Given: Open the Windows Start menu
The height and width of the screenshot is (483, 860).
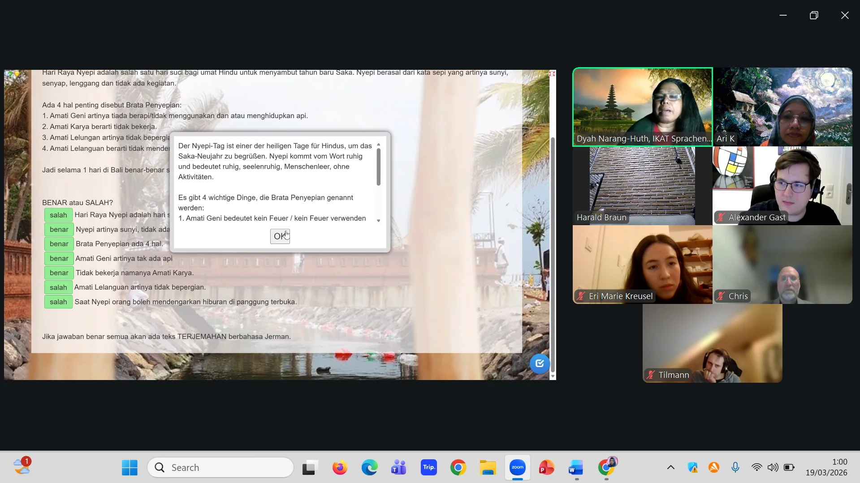Looking at the screenshot, I should pos(130,468).
